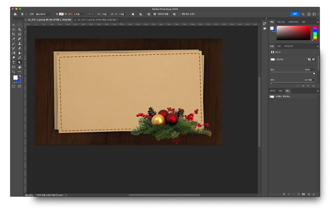Select the Crop tool
This screenshot has width=330, height=210.
(x=14, y=34)
